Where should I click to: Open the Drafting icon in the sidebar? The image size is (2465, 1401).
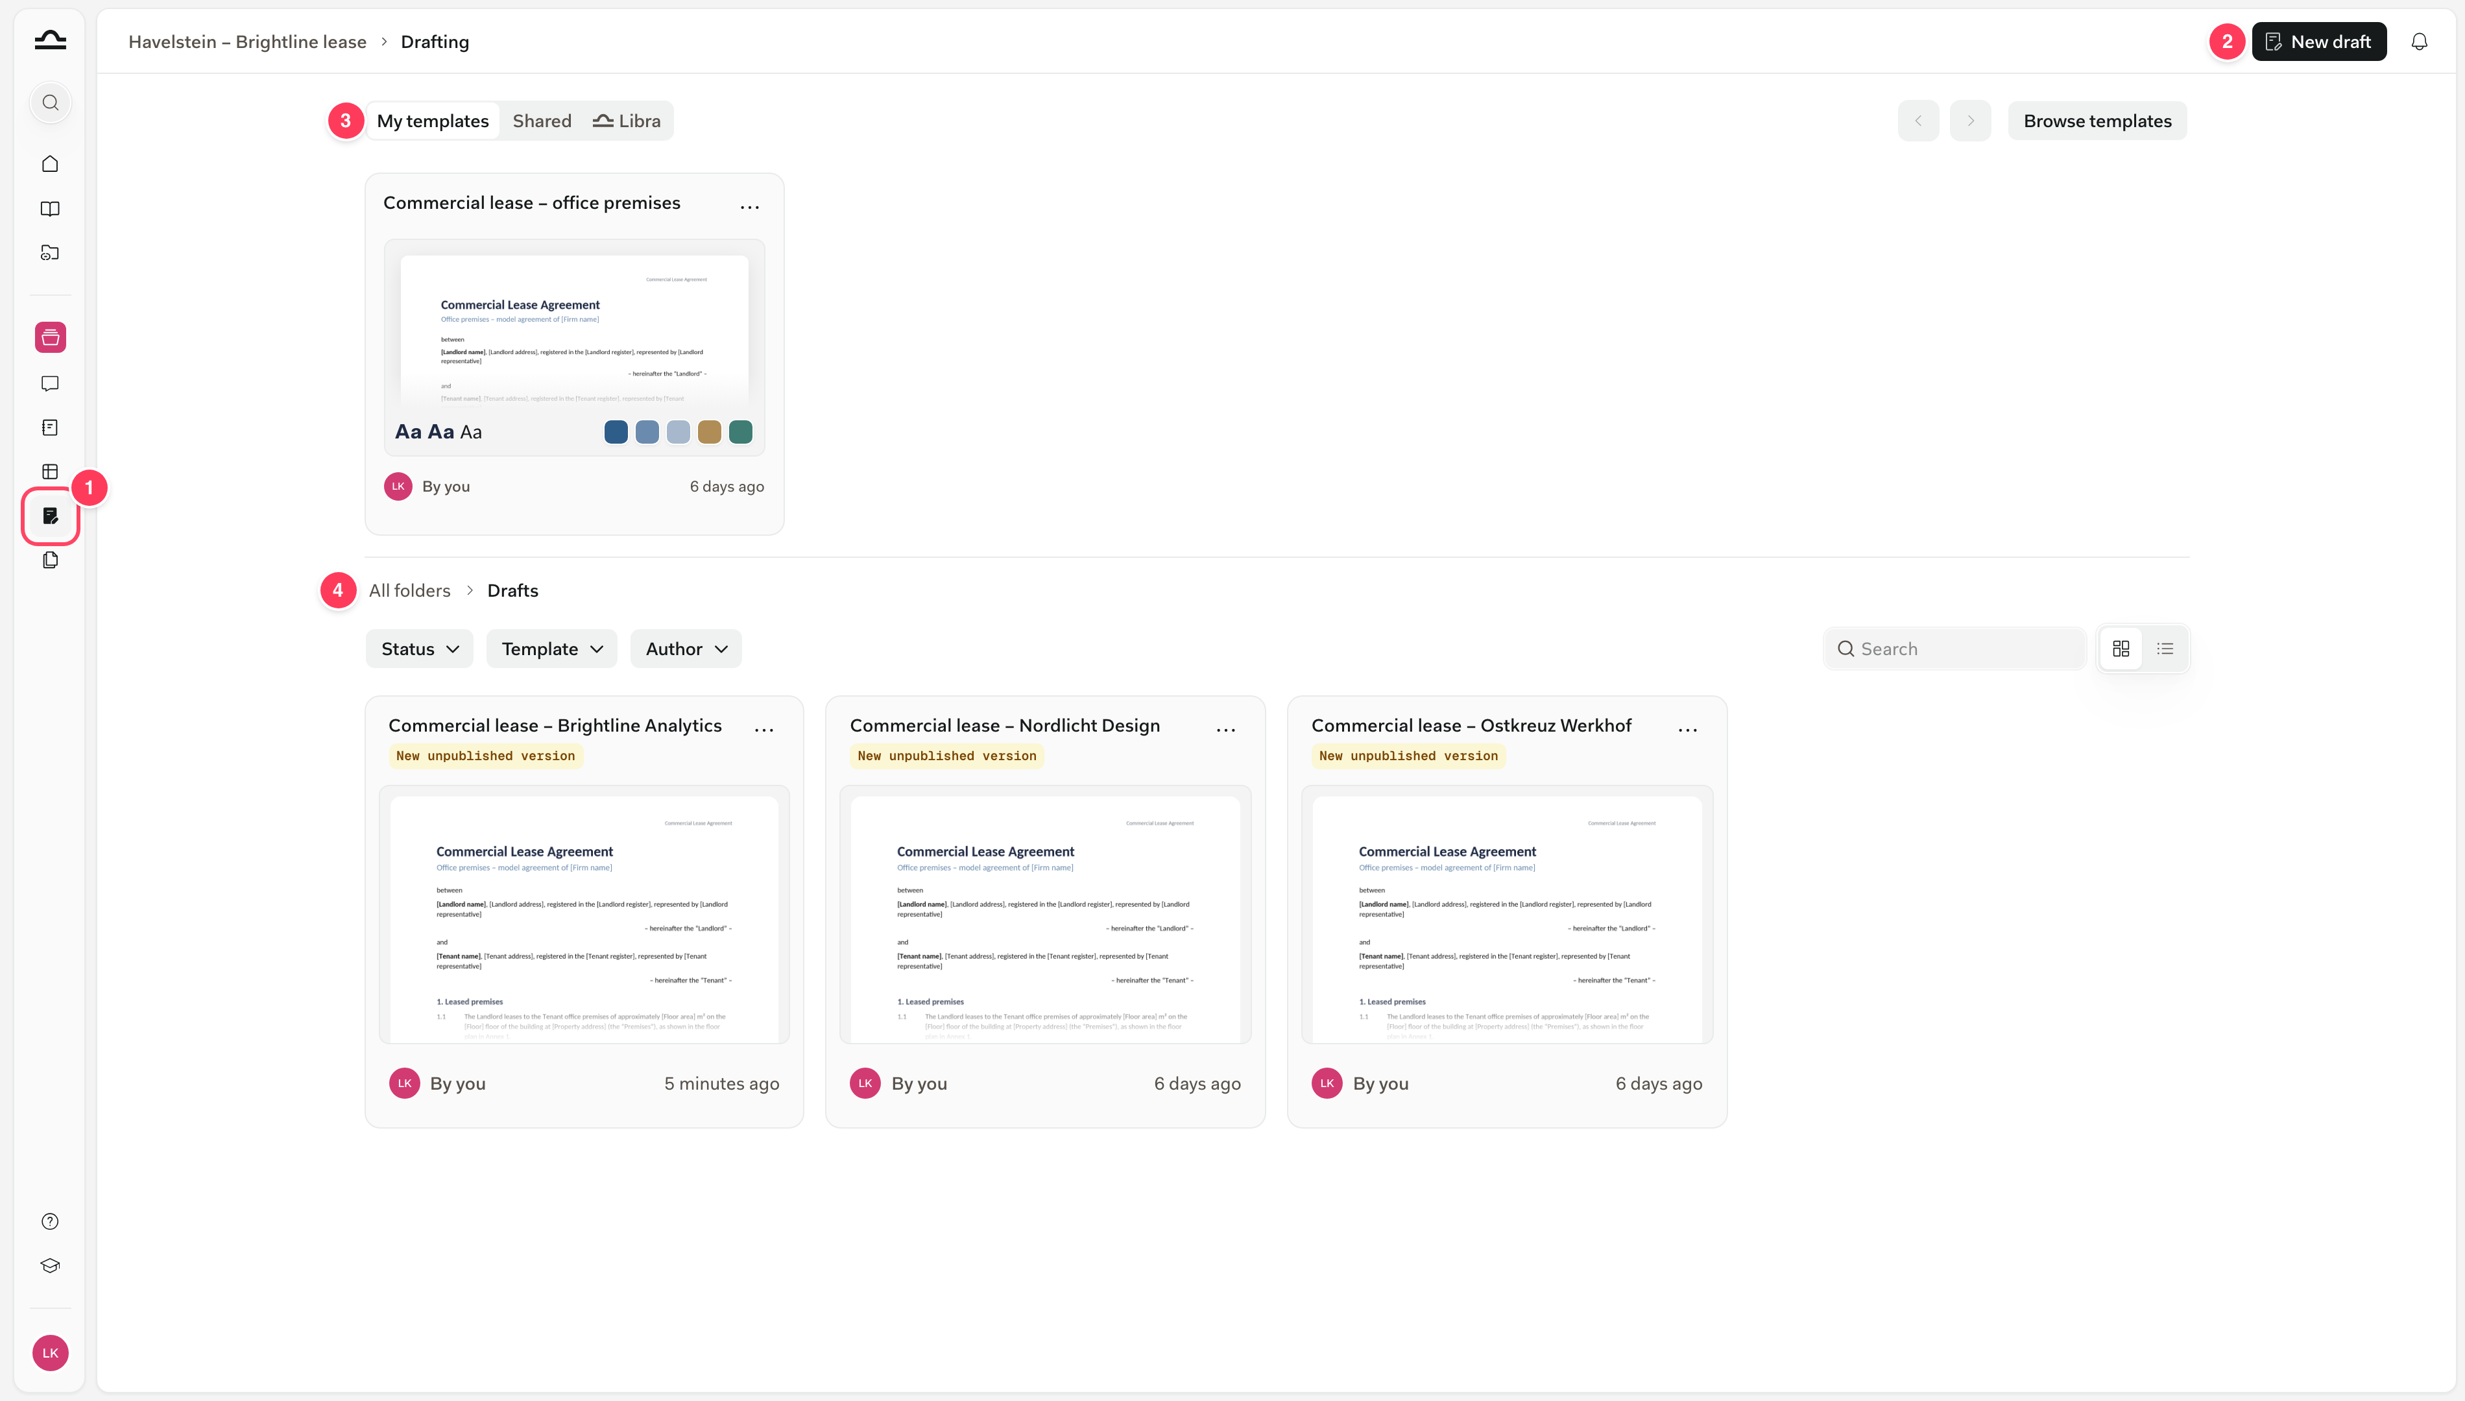click(x=50, y=517)
